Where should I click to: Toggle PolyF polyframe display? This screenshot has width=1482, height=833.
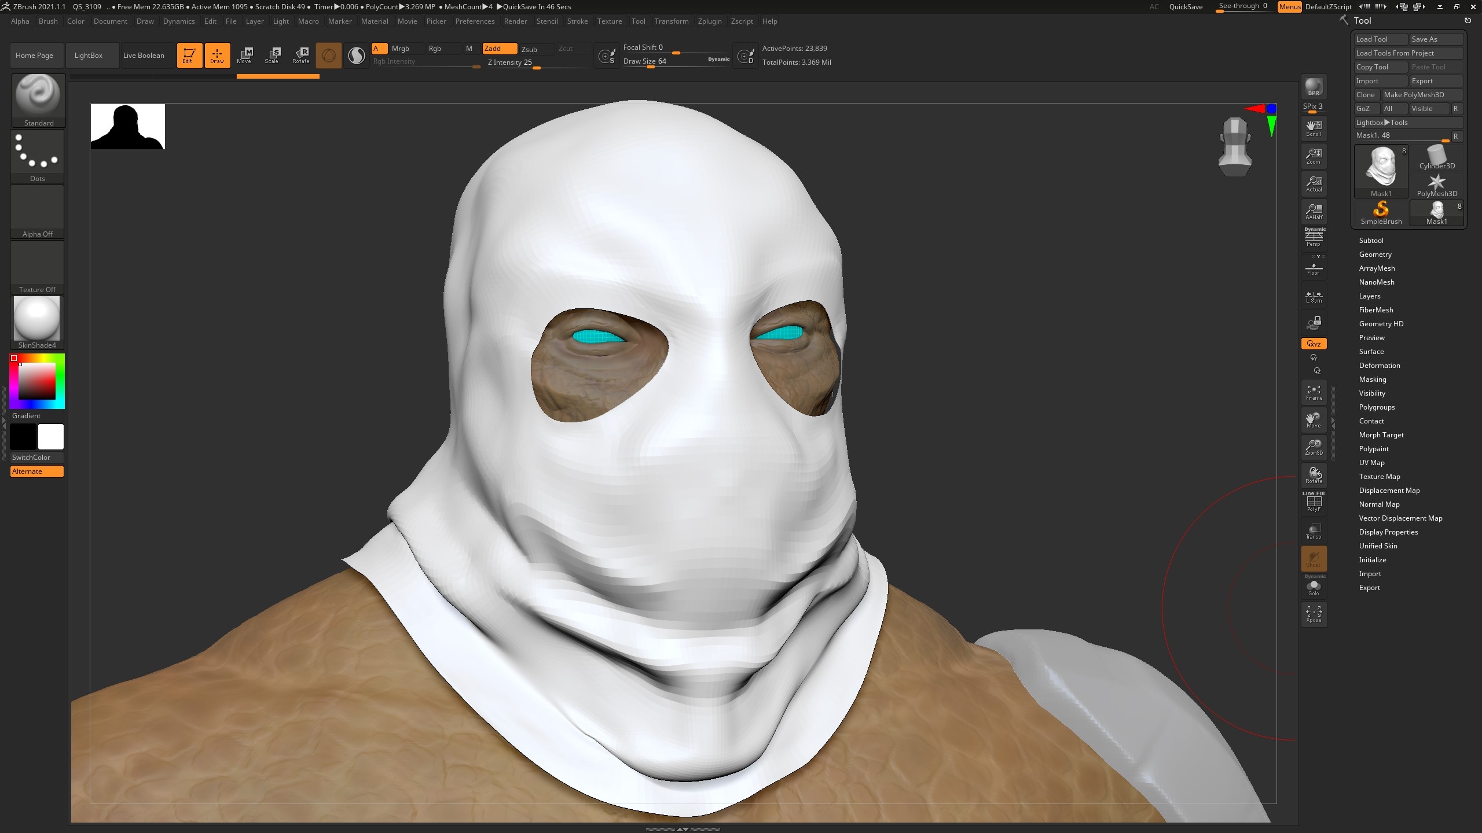tap(1314, 502)
